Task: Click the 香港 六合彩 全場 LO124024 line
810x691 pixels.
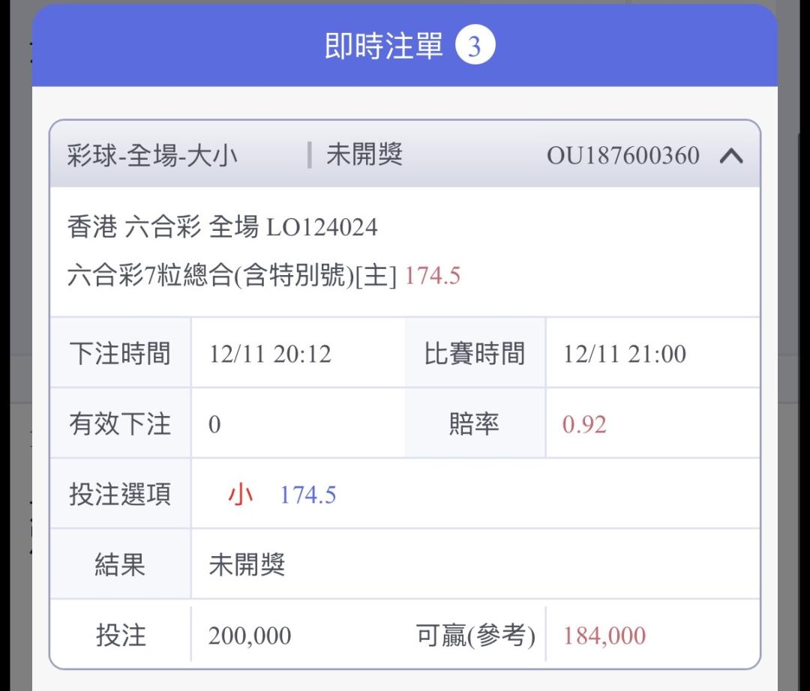Action: tap(223, 227)
